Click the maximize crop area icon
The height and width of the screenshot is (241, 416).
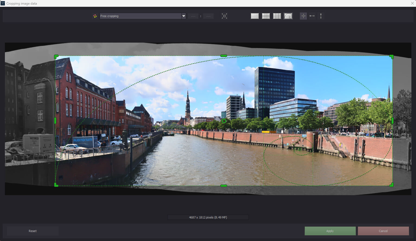224,16
